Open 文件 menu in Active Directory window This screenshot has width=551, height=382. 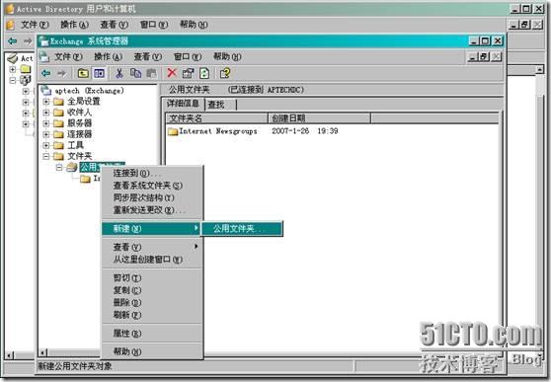[35, 25]
